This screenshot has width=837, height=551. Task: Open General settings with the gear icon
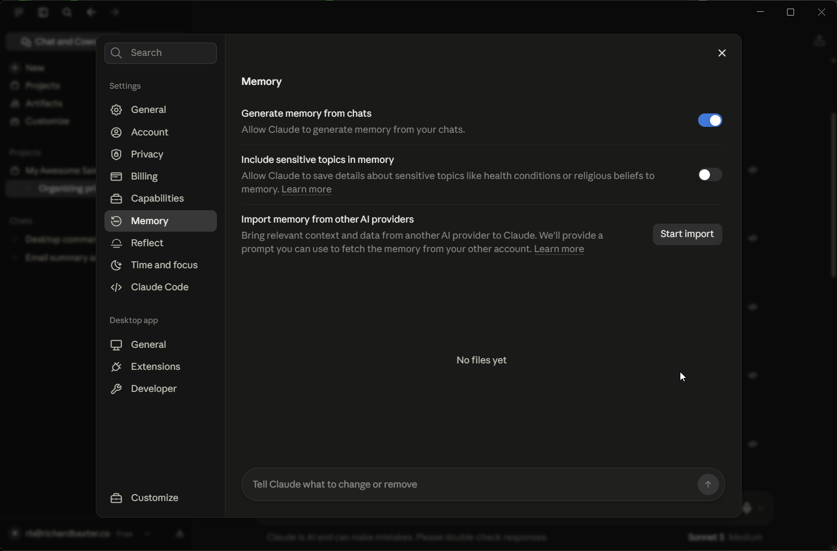coord(160,110)
